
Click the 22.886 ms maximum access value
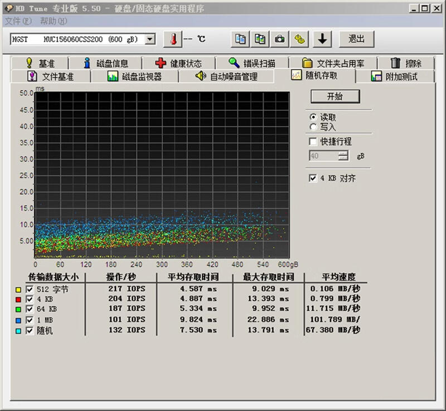(x=268, y=320)
